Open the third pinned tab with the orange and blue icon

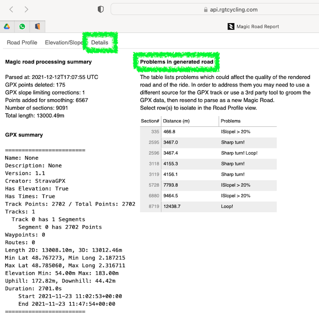[37, 27]
